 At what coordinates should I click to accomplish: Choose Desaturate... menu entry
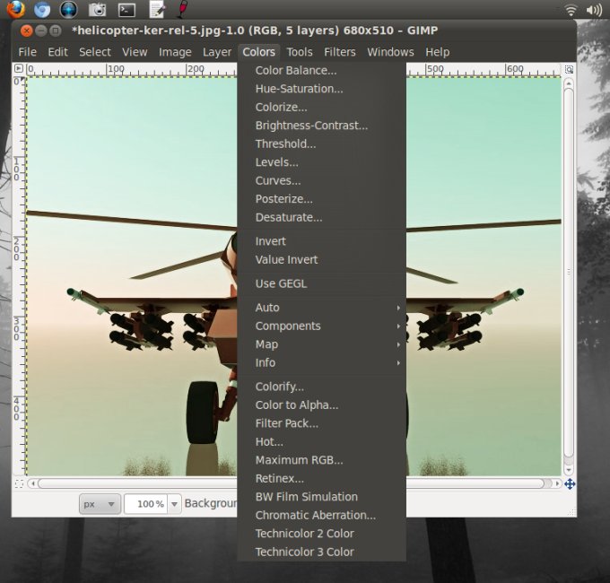[288, 217]
